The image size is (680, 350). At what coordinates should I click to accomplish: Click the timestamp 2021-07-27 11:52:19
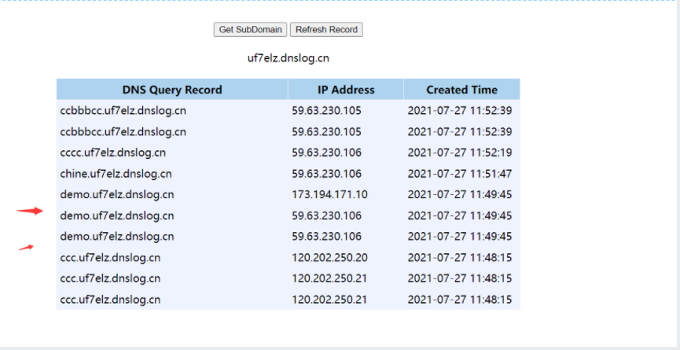(459, 153)
